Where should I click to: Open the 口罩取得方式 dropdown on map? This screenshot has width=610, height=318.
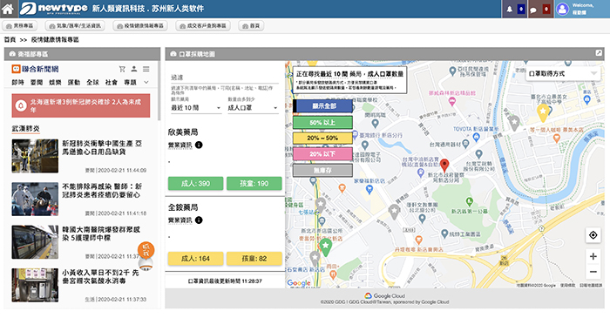point(563,73)
